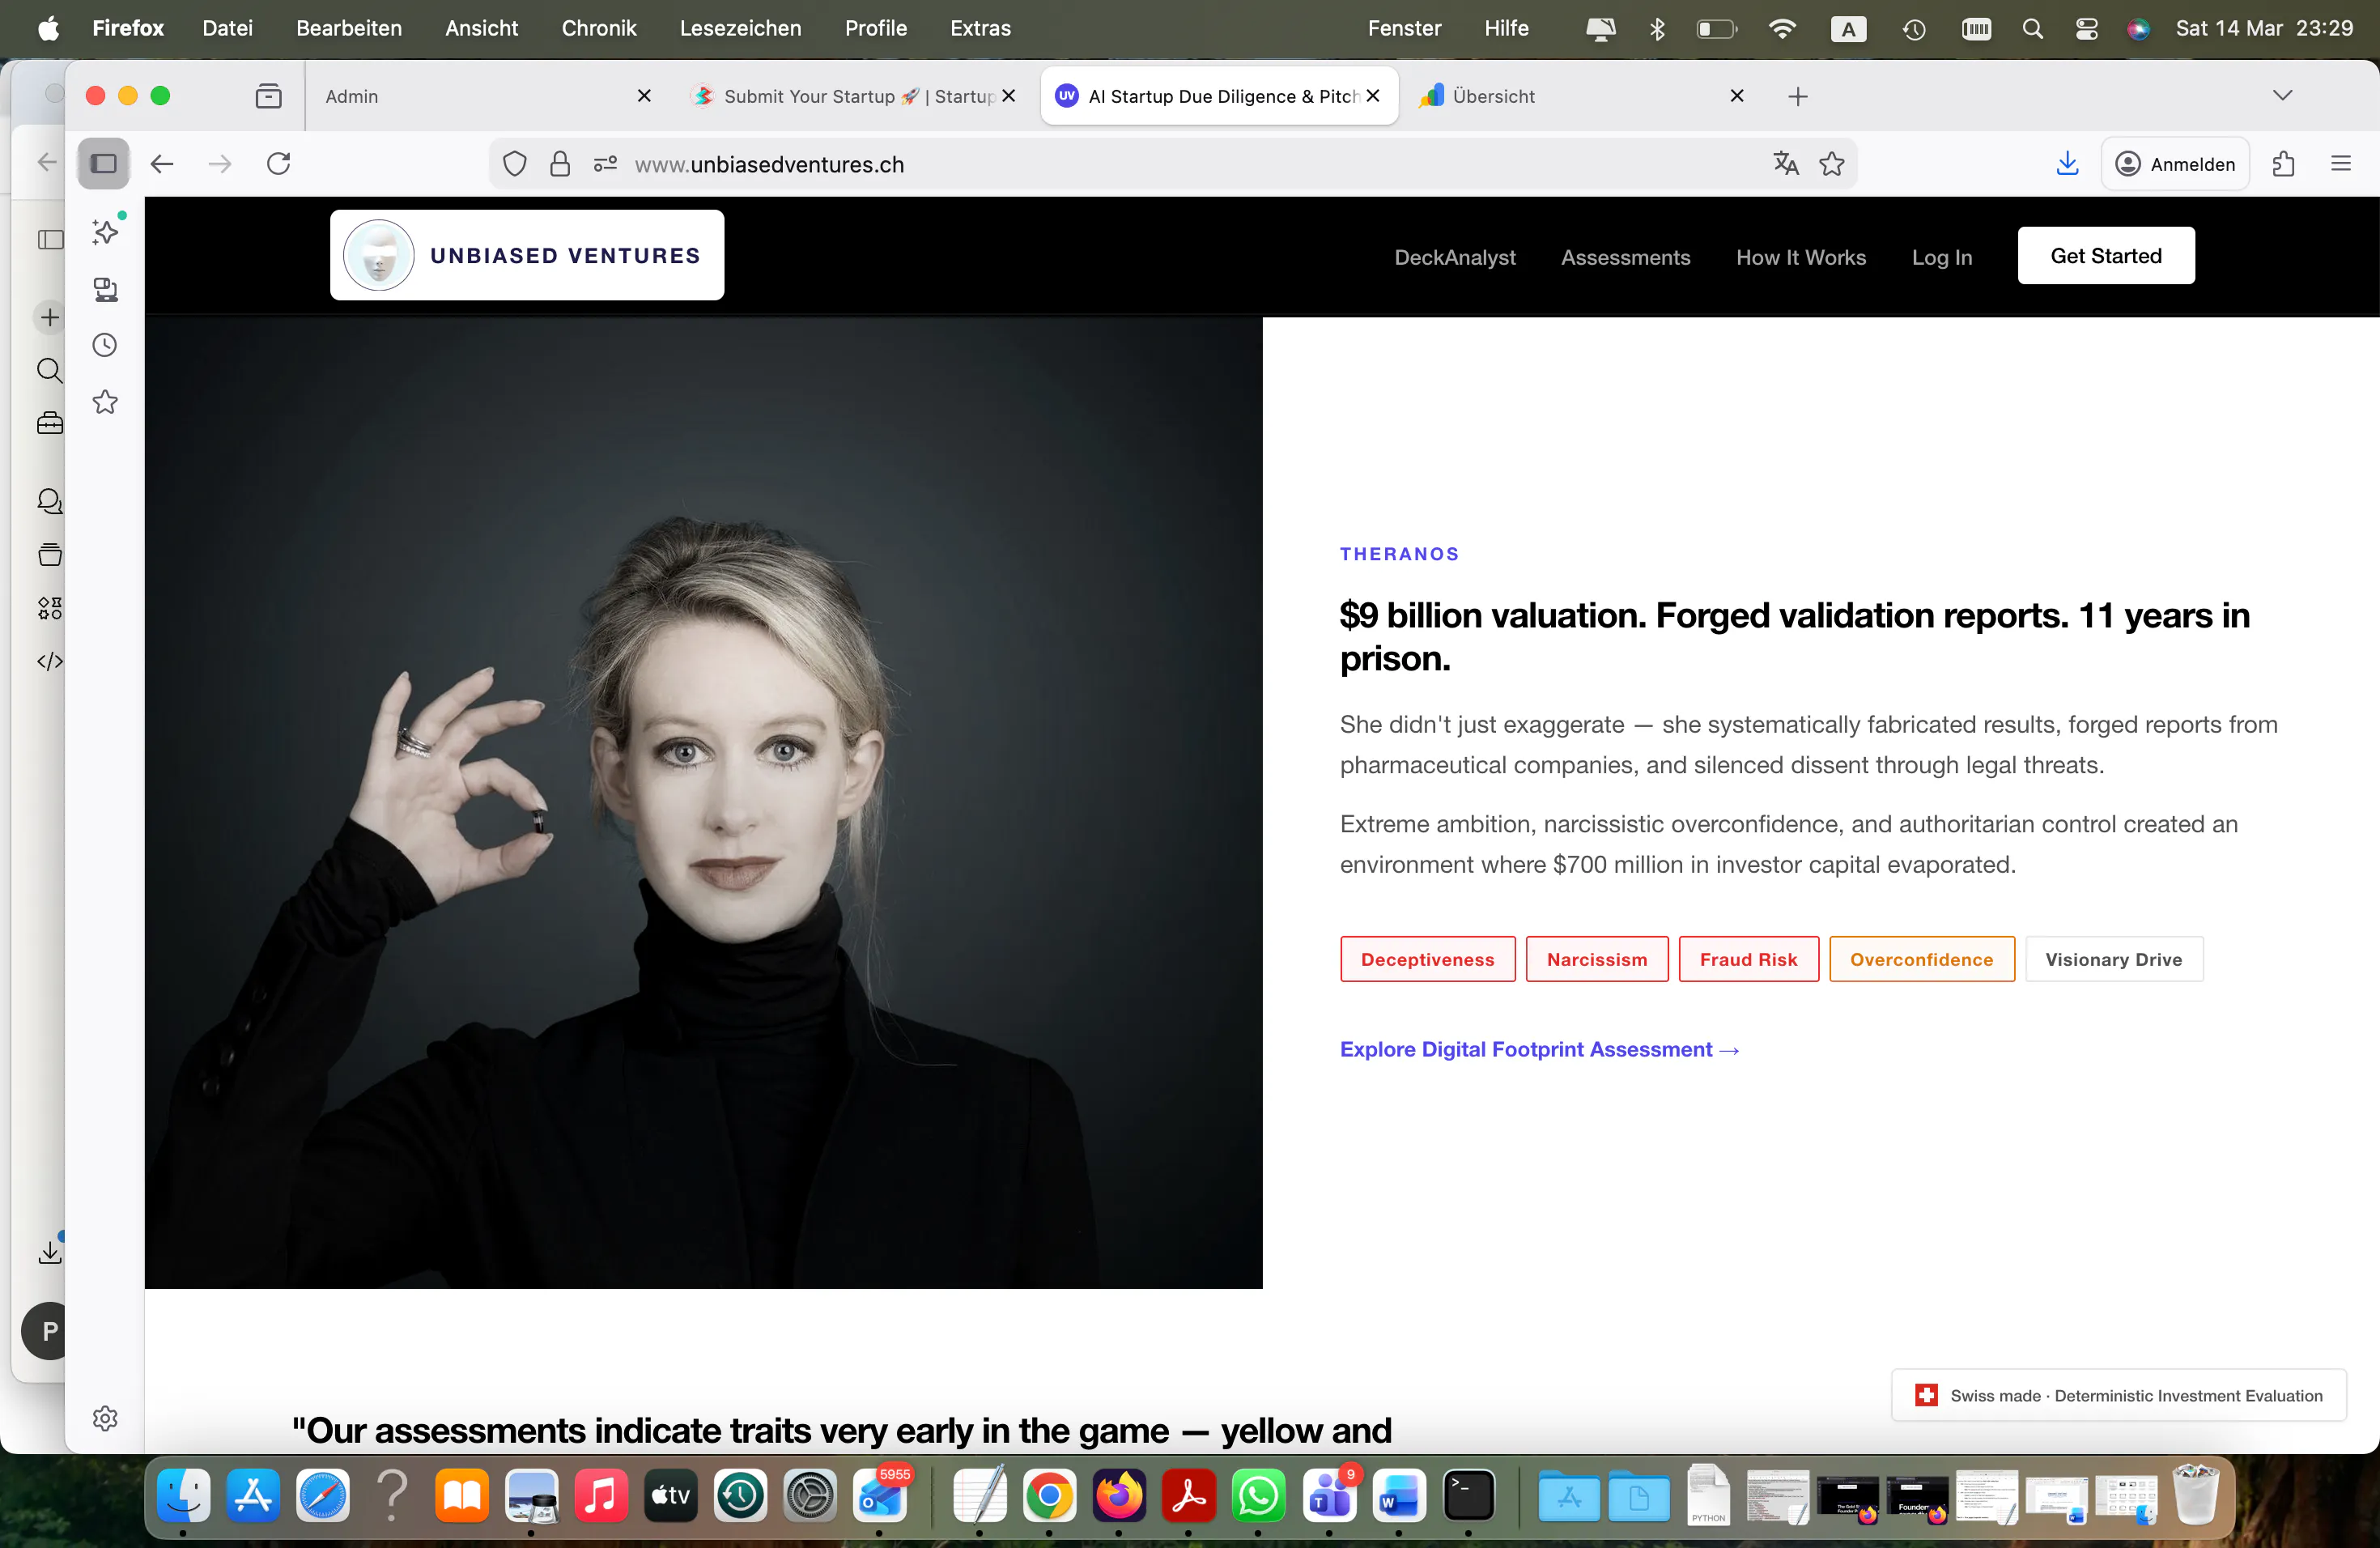Screen dimensions: 2380x1548
Task: Click the Elizabeth Holmes portrait image
Action: point(703,803)
